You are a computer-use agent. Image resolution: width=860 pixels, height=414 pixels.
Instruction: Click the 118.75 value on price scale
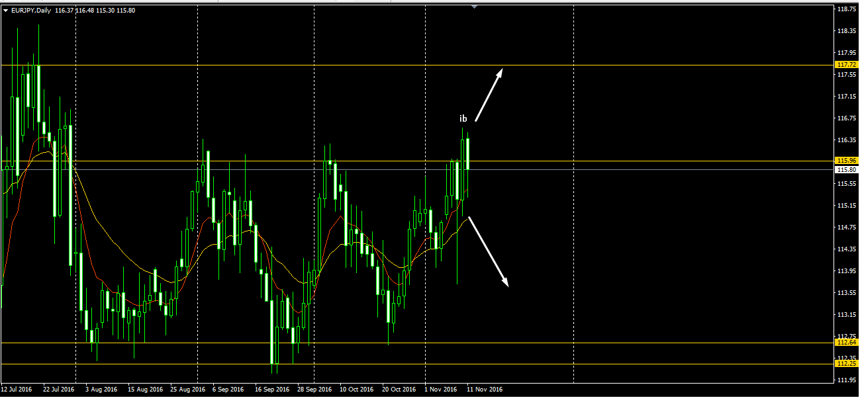pos(847,9)
